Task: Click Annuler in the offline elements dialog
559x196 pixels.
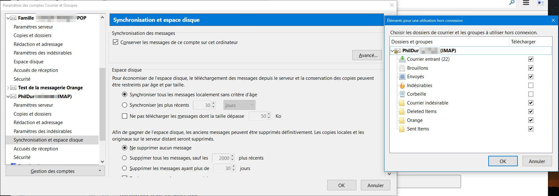Action: pos(537,161)
